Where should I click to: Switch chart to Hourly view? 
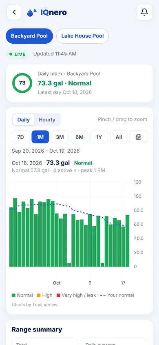47,120
